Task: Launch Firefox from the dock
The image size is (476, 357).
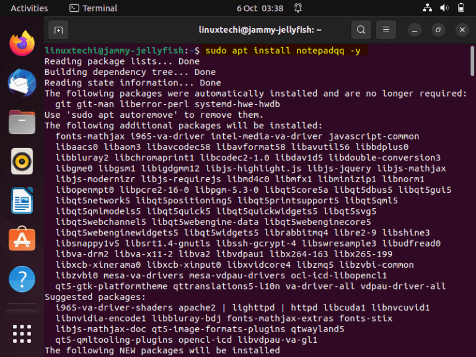Action: 22,43
